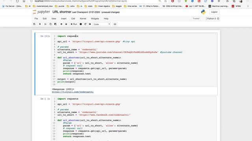Click the import requests line in first cell
The height and width of the screenshot is (141, 252).
point(68,36)
